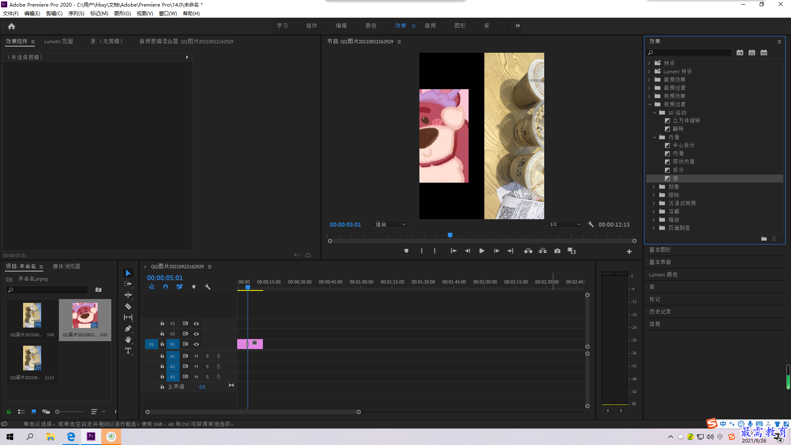Toggle linked selection in timeline
Image resolution: width=791 pixels, height=445 pixels.
[180, 287]
